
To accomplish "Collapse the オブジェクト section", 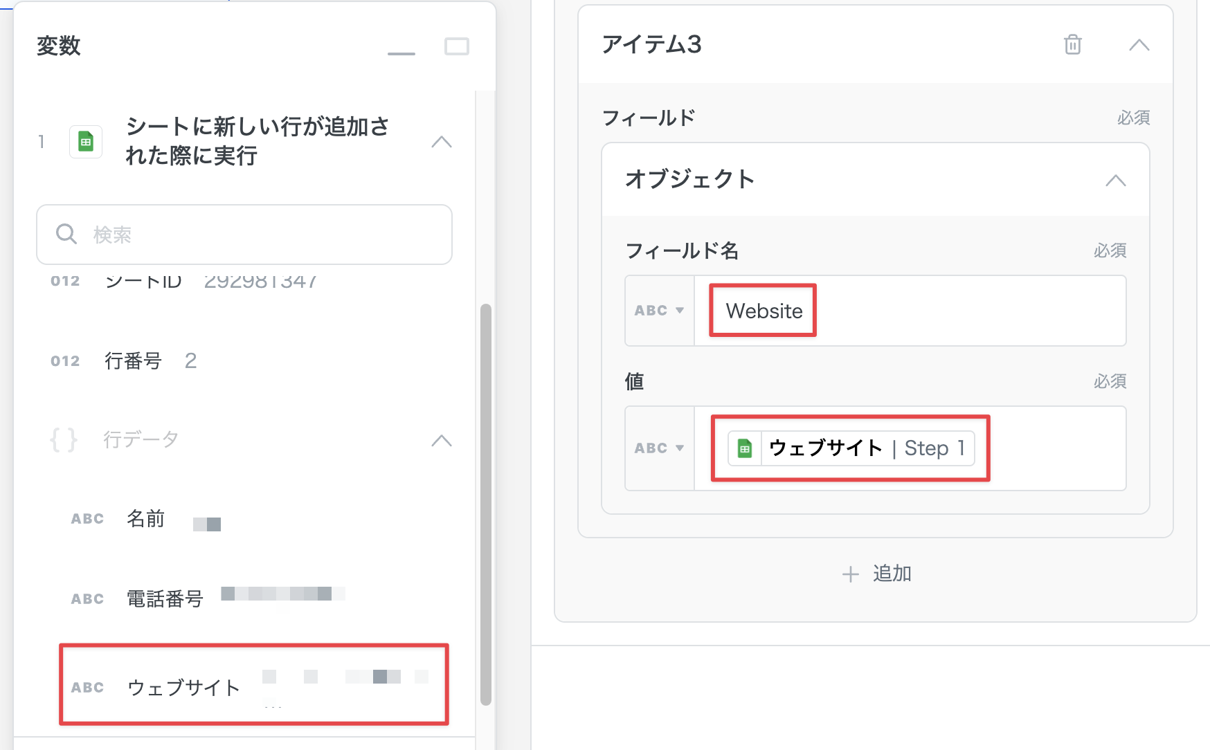I will coord(1115,181).
